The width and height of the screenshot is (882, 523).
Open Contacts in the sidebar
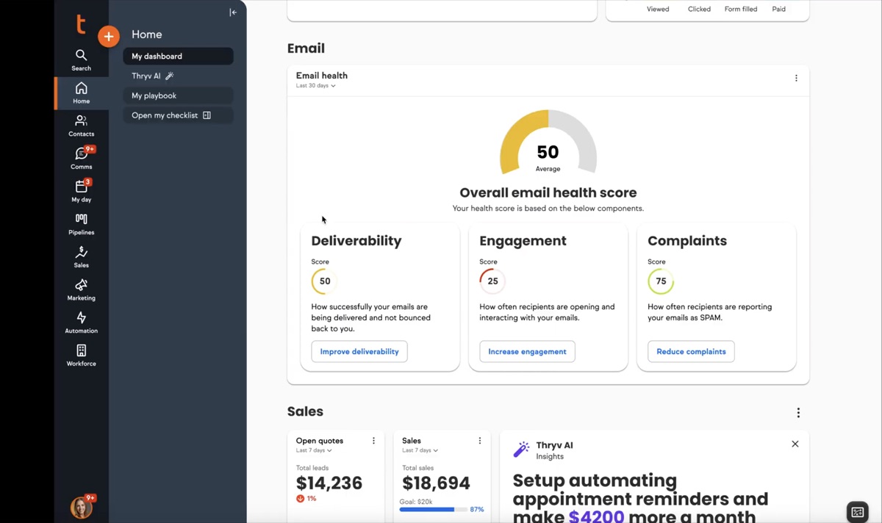(x=82, y=126)
